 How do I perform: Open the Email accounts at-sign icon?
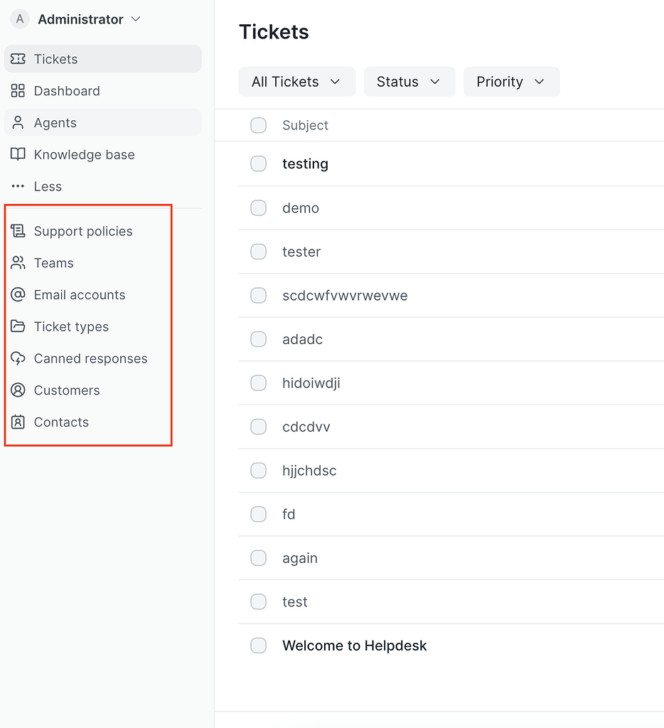19,295
